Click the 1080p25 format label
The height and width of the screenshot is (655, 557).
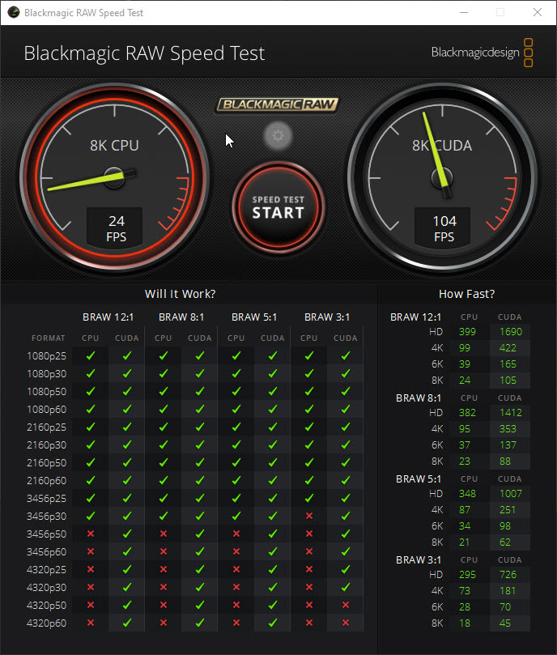[x=46, y=356]
